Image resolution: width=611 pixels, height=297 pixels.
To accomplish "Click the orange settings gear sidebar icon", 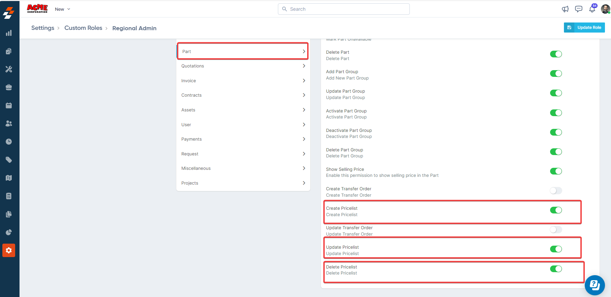I will click(9, 250).
